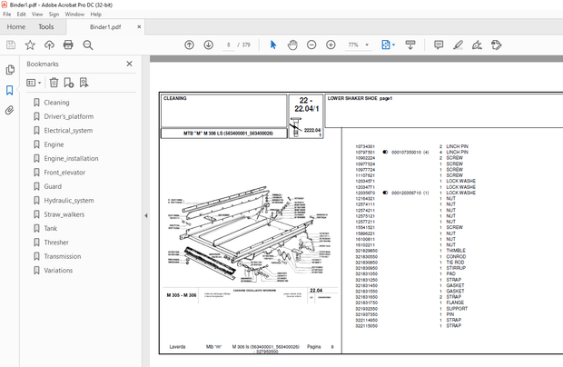Open the page thumbnails panel
This screenshot has height=367, width=563.
pos(10,70)
